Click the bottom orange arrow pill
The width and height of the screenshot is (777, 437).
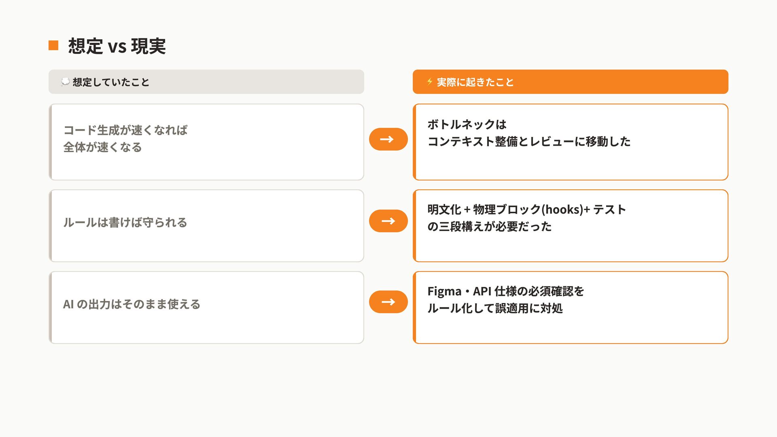pos(388,302)
